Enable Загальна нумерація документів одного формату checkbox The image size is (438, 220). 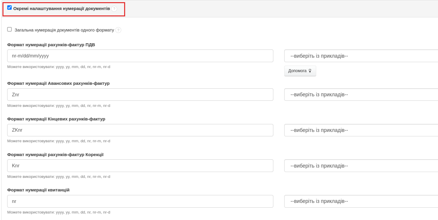click(9, 29)
